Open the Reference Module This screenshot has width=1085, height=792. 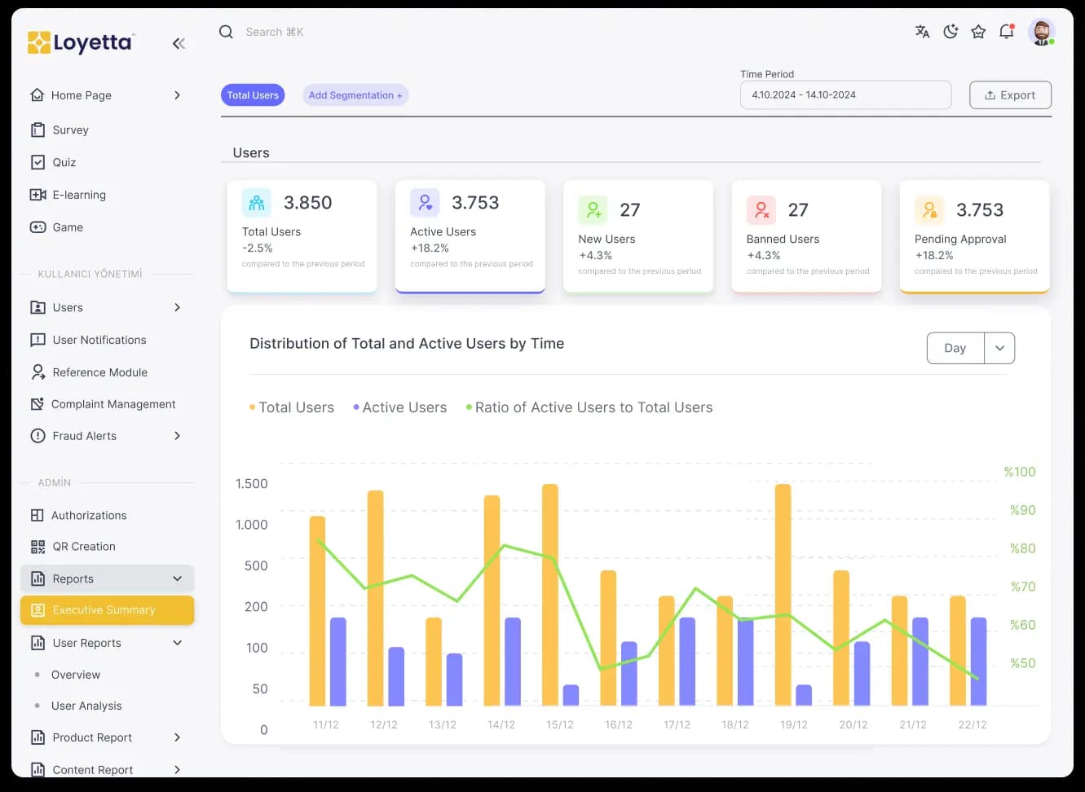[101, 372]
